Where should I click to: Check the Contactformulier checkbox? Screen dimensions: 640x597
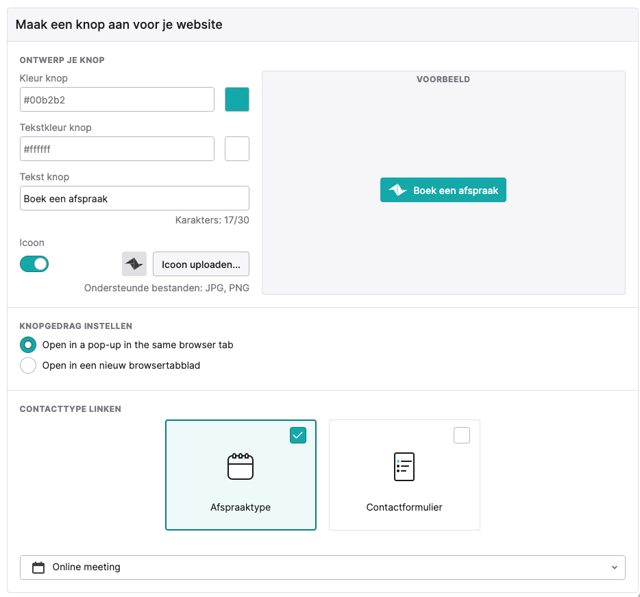[x=462, y=435]
